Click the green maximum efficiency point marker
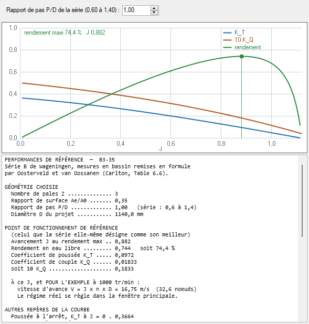This screenshot has width=309, height=324. click(x=241, y=57)
